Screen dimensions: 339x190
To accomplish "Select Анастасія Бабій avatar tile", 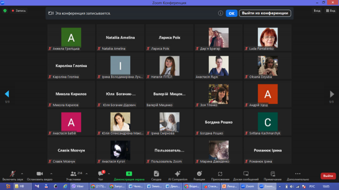I will [72, 122].
